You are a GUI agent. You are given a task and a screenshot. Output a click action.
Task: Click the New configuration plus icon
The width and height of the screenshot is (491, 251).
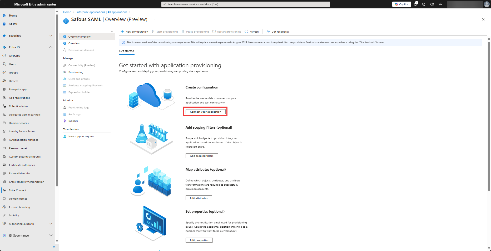click(x=122, y=32)
